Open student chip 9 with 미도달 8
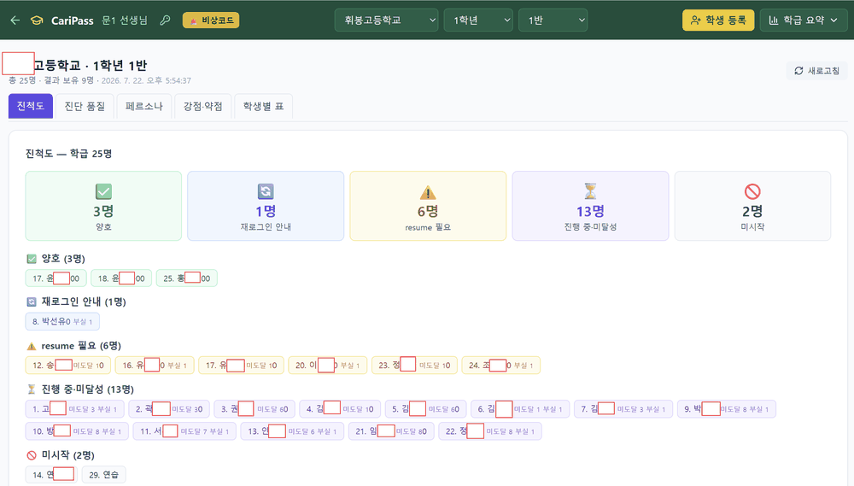This screenshot has height=486, width=854. tap(727, 409)
